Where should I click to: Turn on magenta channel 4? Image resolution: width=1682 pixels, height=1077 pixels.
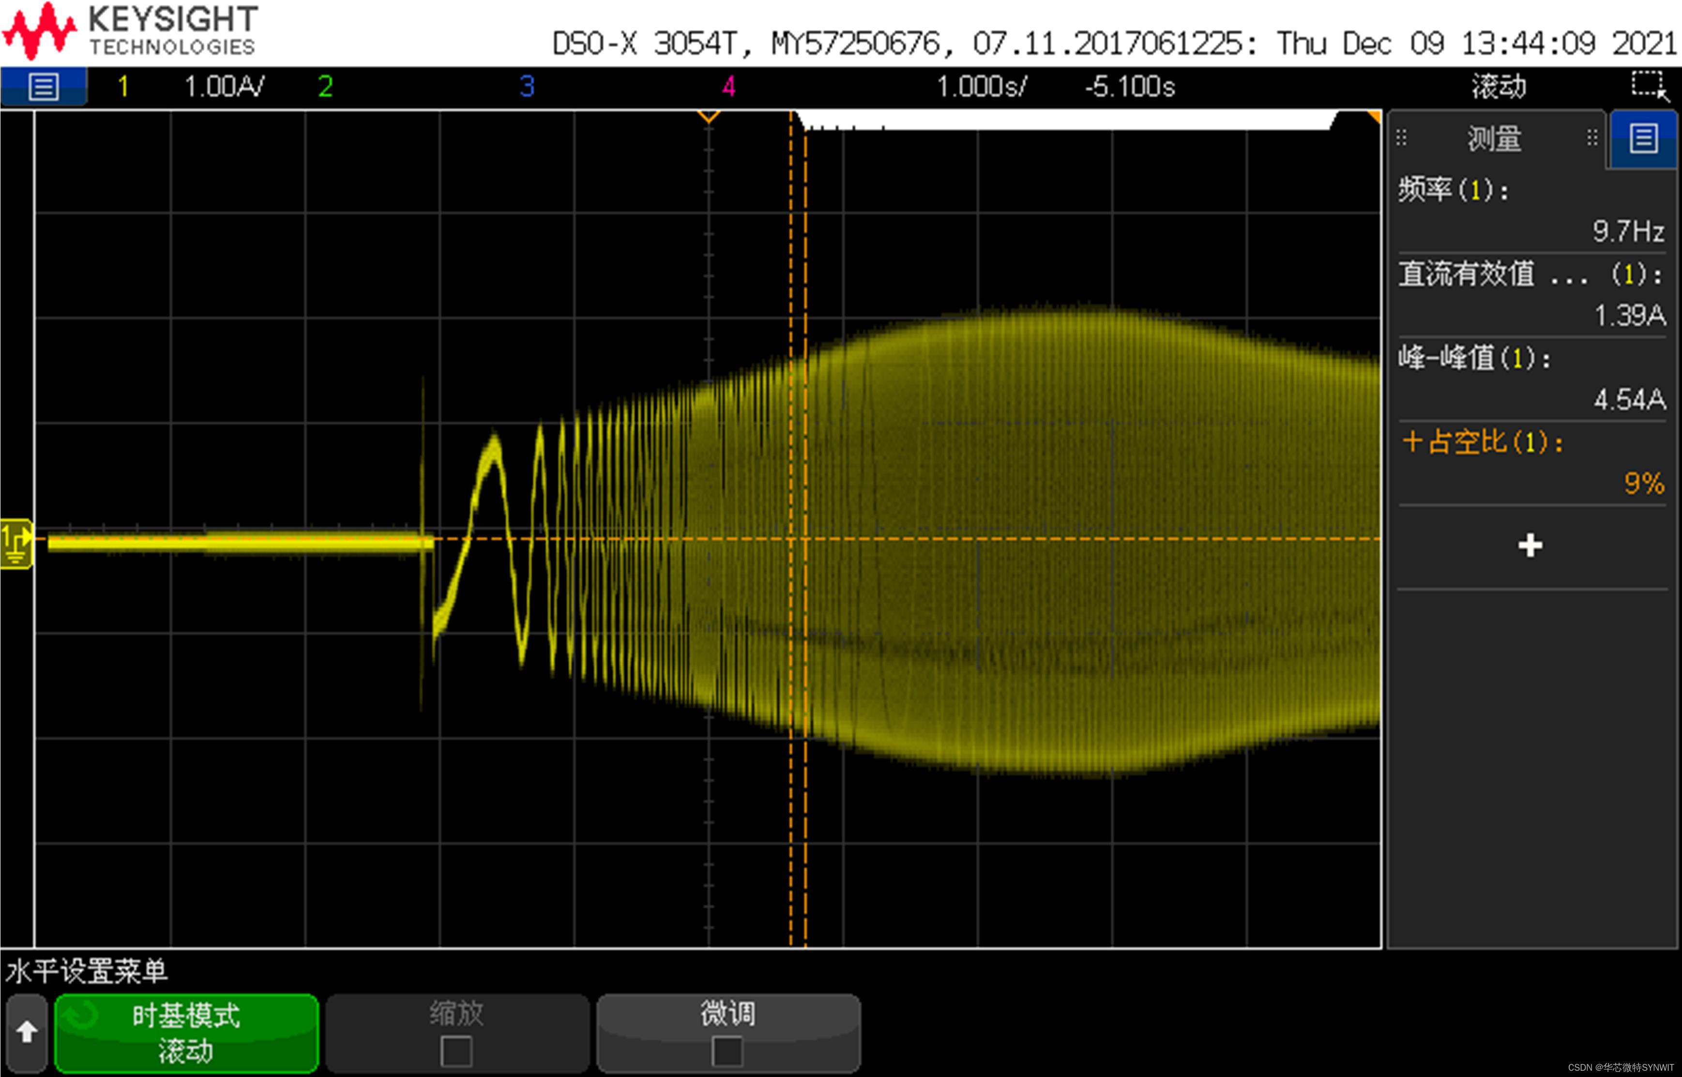[x=729, y=87]
